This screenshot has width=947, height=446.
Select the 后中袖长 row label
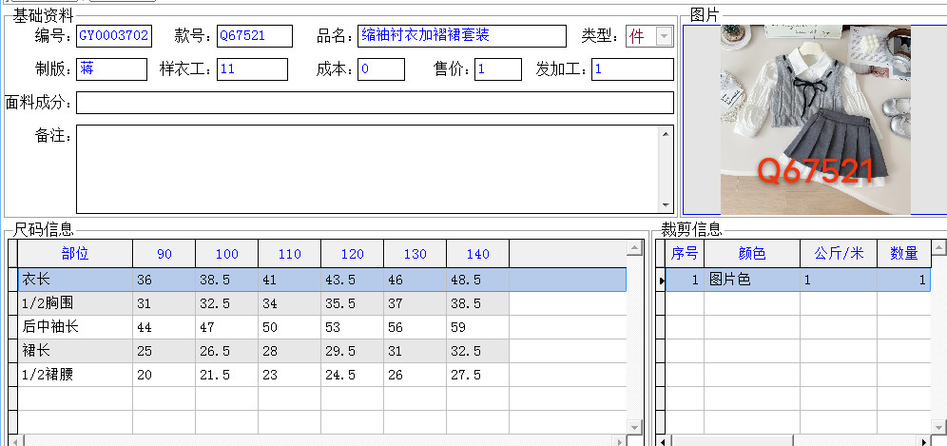(75, 327)
